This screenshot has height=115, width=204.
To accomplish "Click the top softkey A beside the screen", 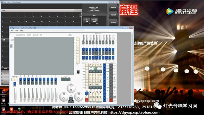I will [78, 39].
